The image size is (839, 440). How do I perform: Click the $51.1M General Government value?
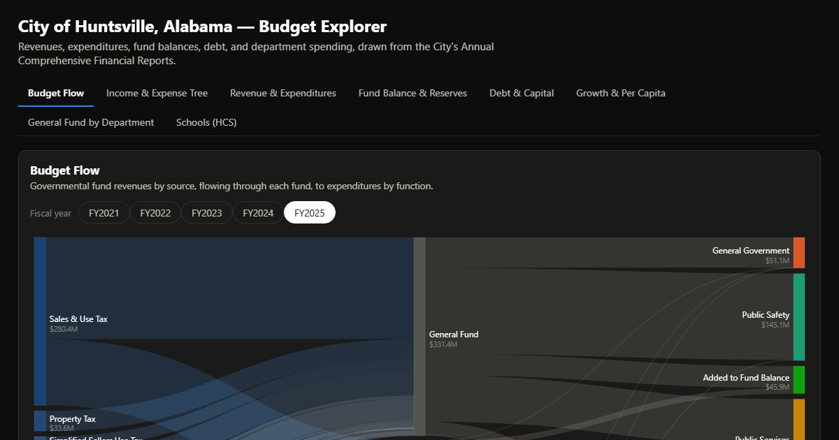777,261
